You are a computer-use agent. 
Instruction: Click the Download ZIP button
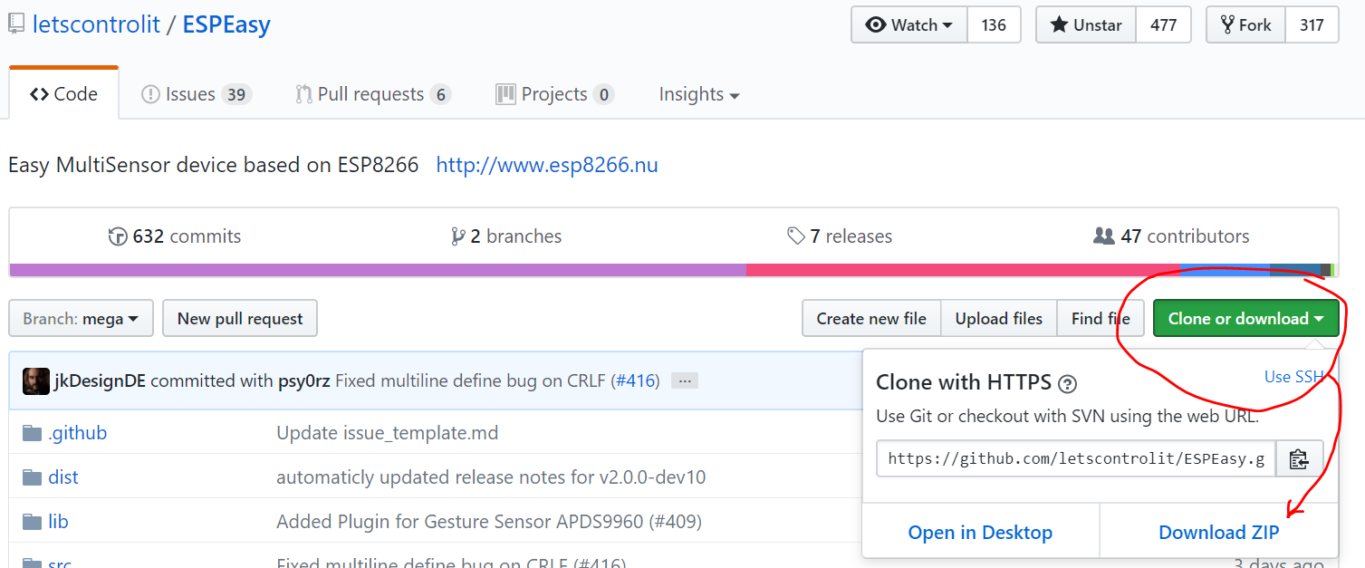click(x=1219, y=533)
